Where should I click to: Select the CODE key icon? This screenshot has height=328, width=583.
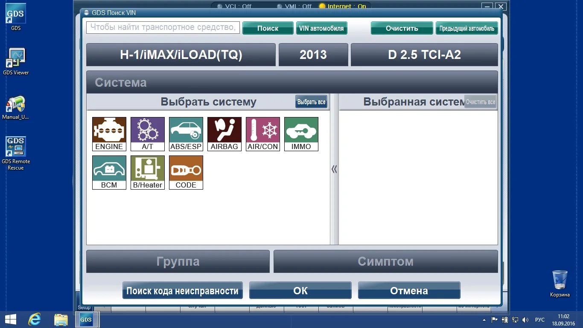(186, 173)
